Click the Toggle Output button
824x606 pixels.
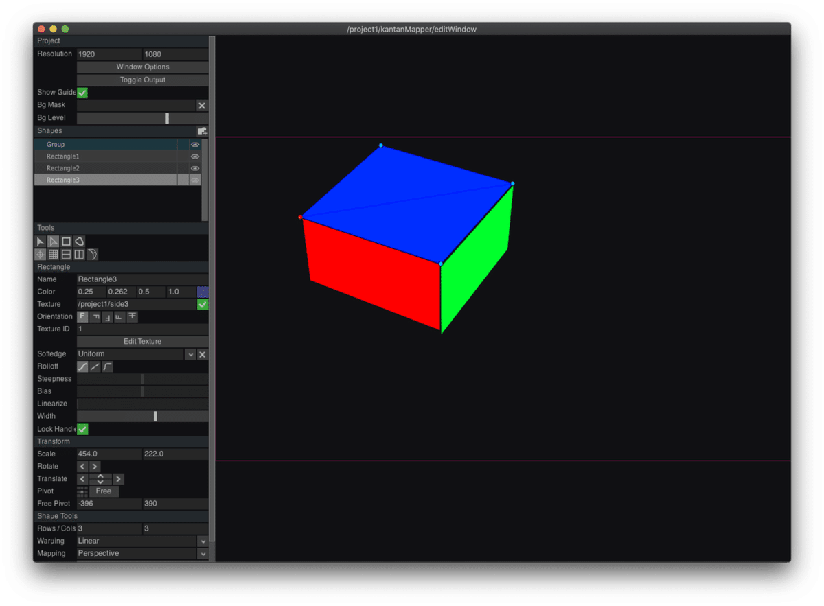point(142,80)
